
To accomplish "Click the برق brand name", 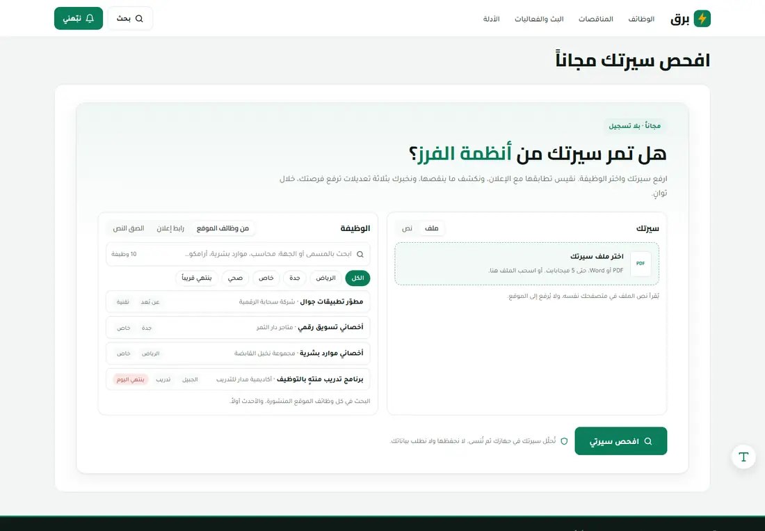I will click(x=679, y=19).
